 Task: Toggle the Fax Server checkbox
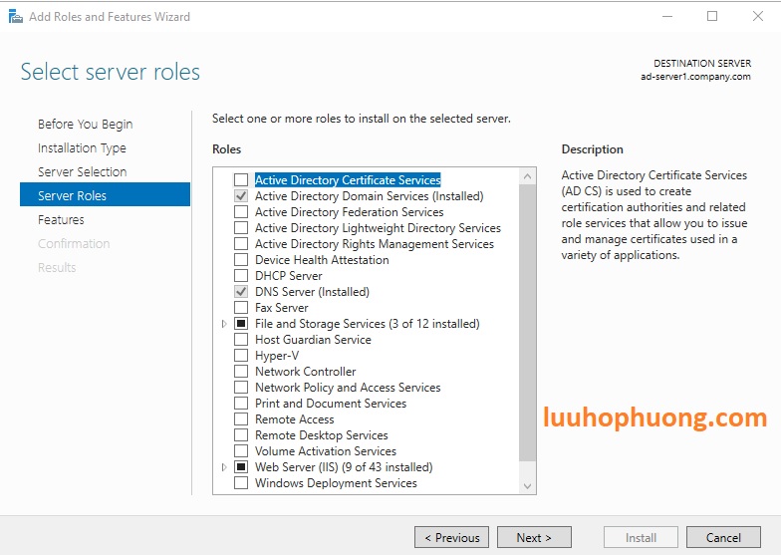click(241, 308)
